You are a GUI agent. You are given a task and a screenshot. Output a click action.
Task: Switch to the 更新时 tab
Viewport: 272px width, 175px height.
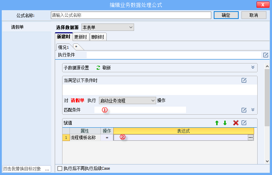tap(80, 37)
